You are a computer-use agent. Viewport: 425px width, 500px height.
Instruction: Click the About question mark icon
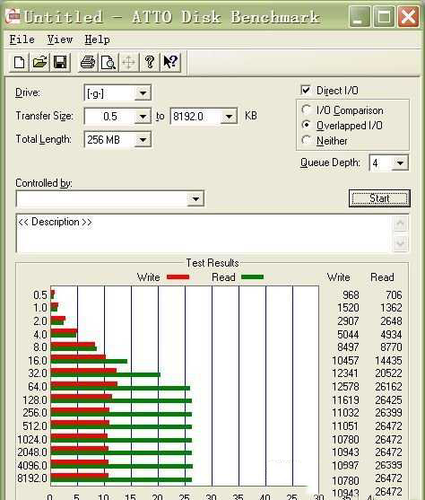[149, 62]
